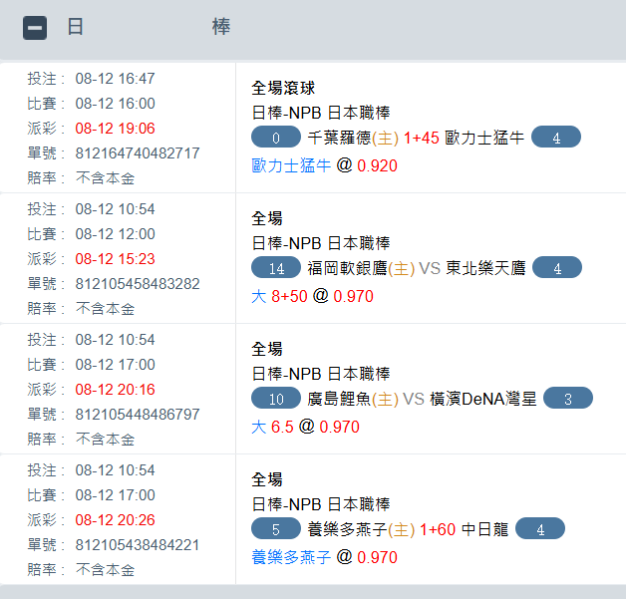Click the 大 6.5 bet selection
626x599 pixels.
271,427
